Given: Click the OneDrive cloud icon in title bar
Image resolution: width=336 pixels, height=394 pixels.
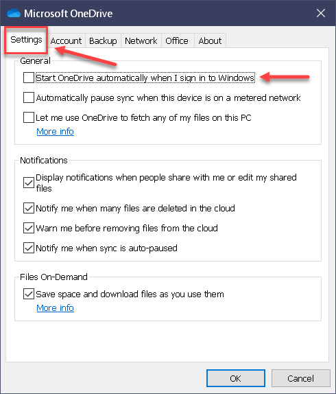Looking at the screenshot, I should (14, 13).
